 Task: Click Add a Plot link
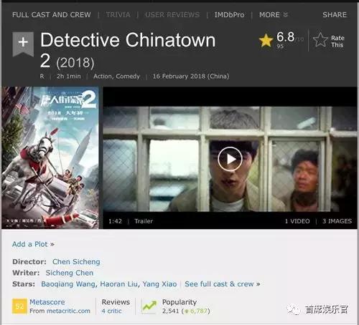pyautogui.click(x=33, y=244)
